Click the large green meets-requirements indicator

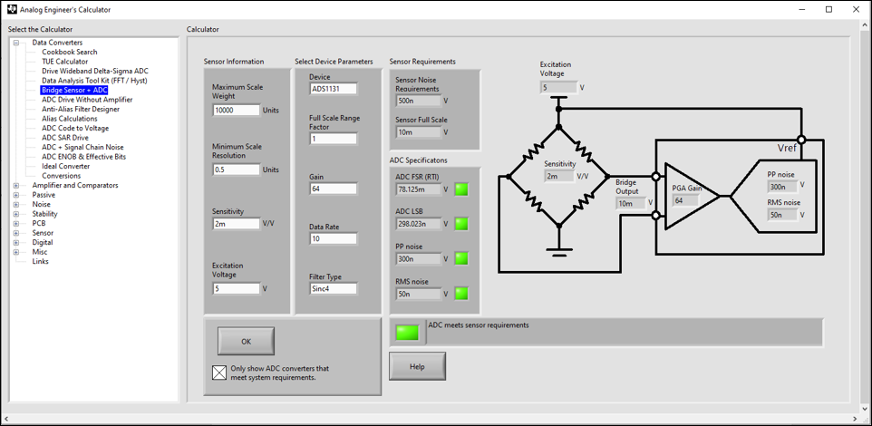(x=408, y=332)
